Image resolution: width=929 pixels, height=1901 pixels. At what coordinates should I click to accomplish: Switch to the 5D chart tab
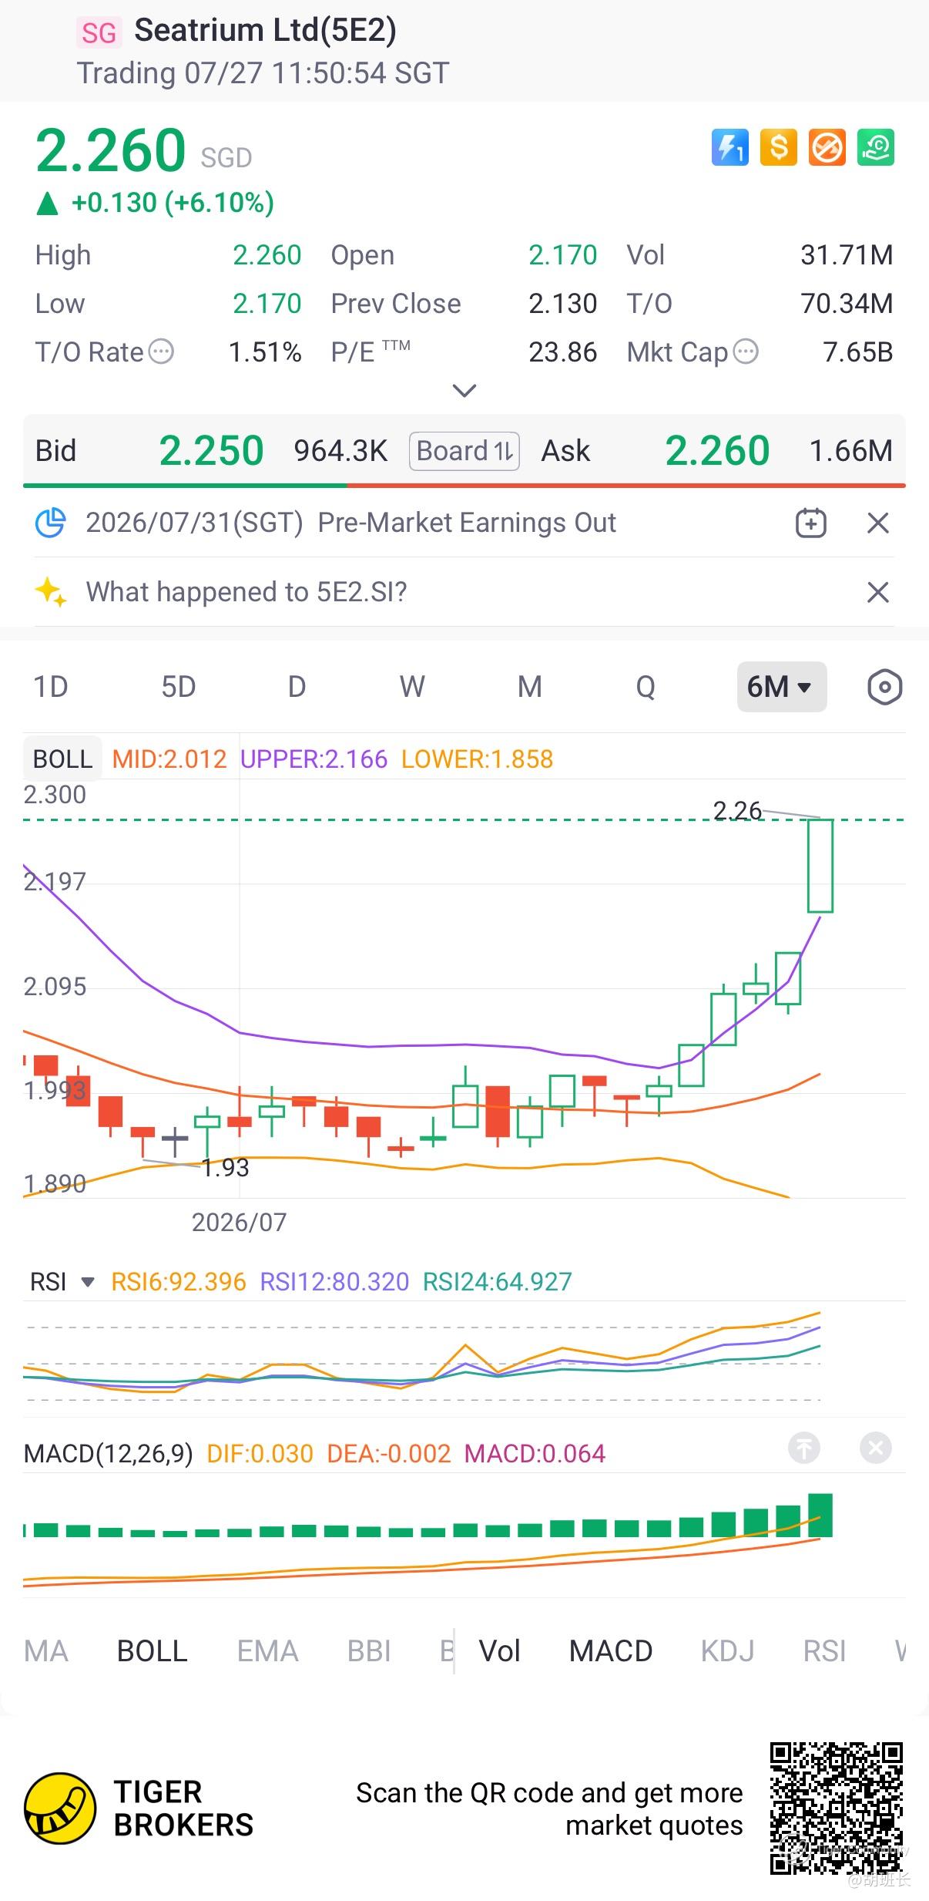tap(178, 687)
